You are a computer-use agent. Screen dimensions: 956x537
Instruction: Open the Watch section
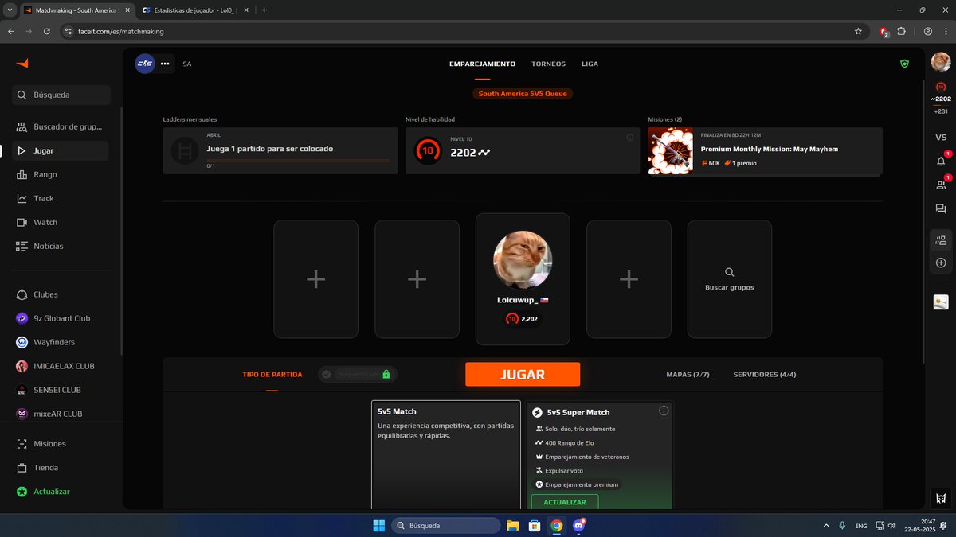tap(61, 222)
